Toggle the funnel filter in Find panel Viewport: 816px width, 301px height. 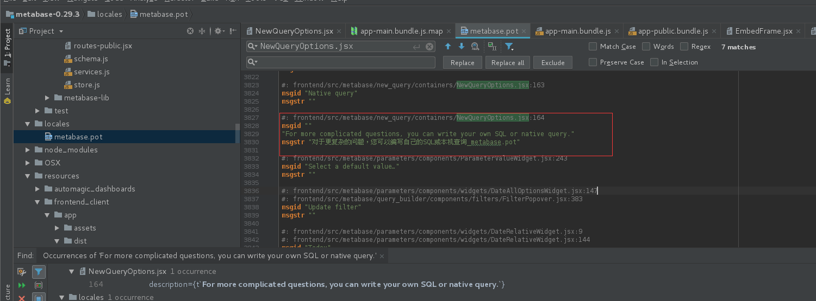39,272
